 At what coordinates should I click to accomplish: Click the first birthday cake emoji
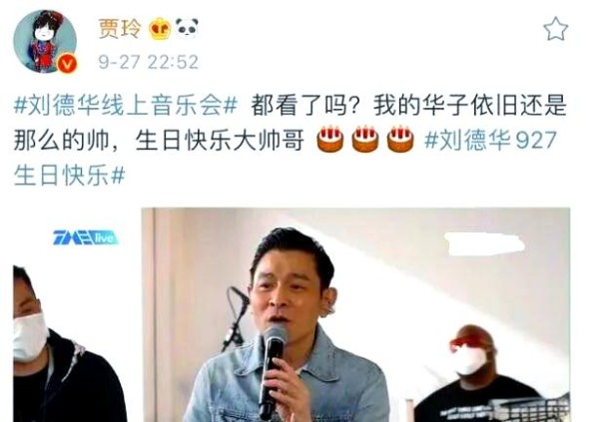coord(330,139)
